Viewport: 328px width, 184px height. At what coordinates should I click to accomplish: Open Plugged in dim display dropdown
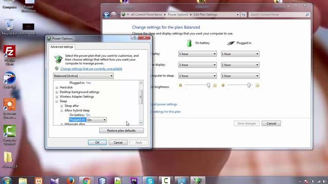point(240,54)
